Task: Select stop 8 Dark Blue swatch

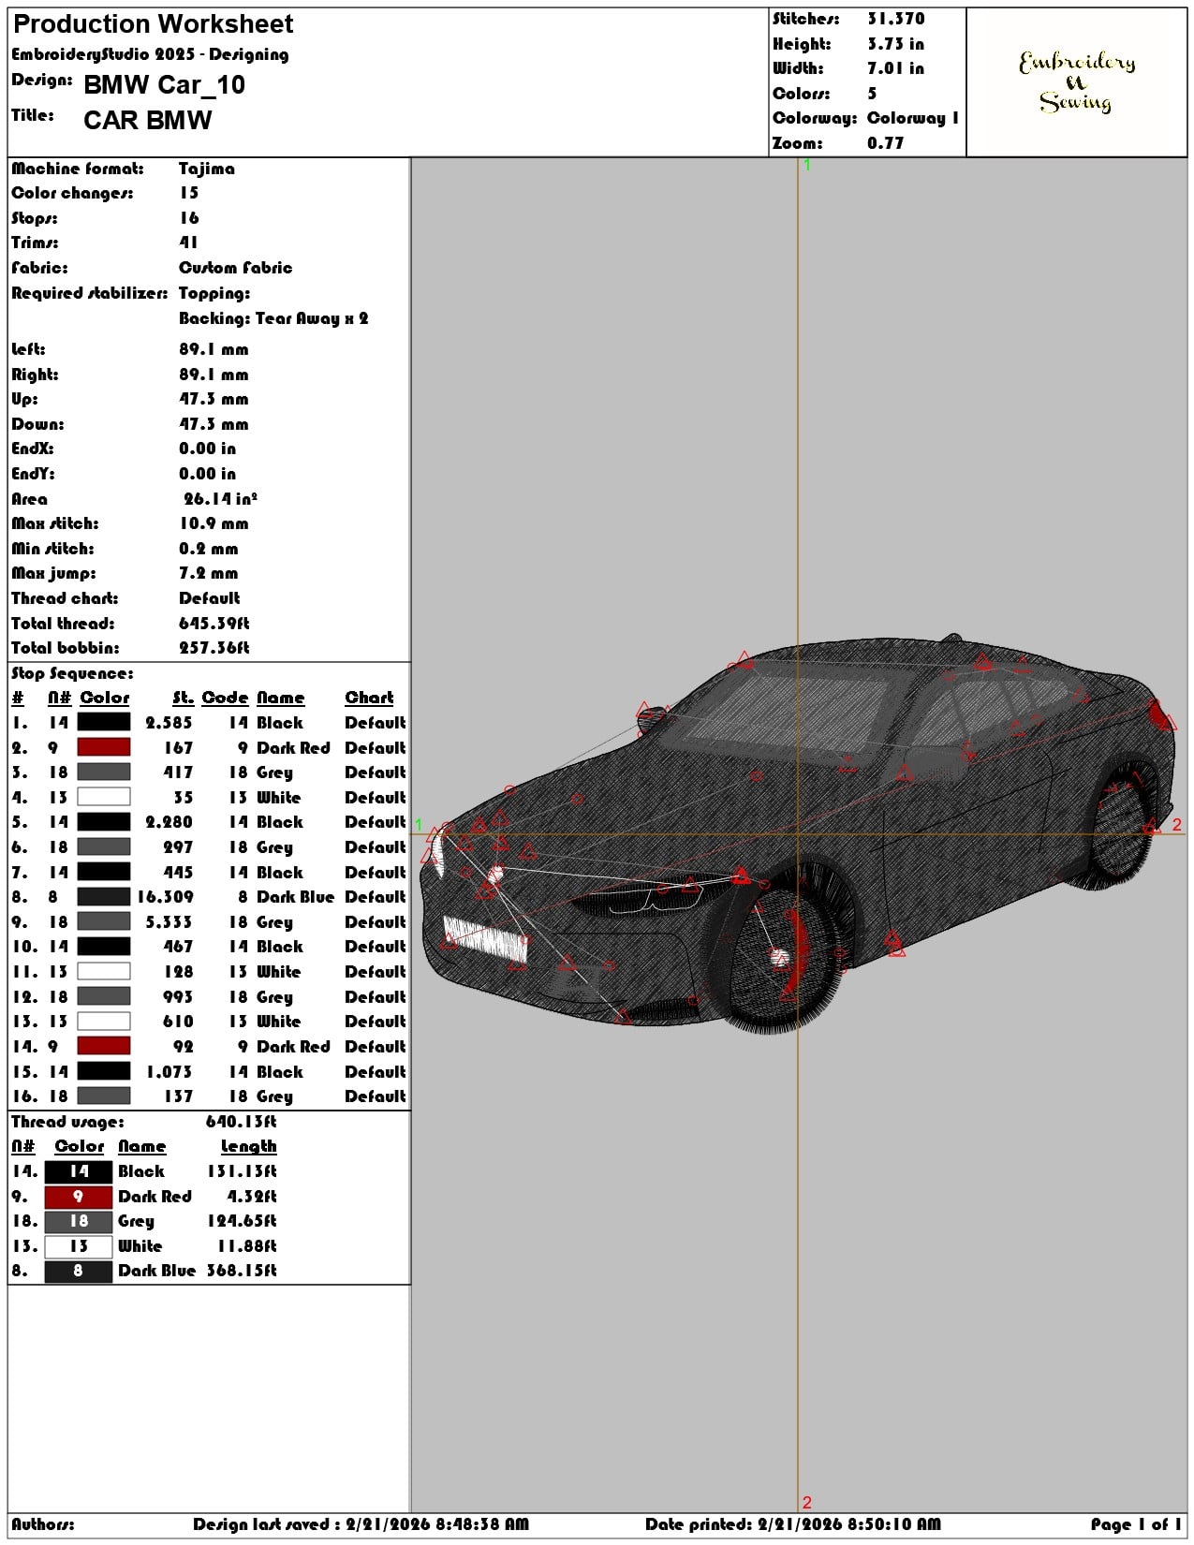Action: [103, 896]
